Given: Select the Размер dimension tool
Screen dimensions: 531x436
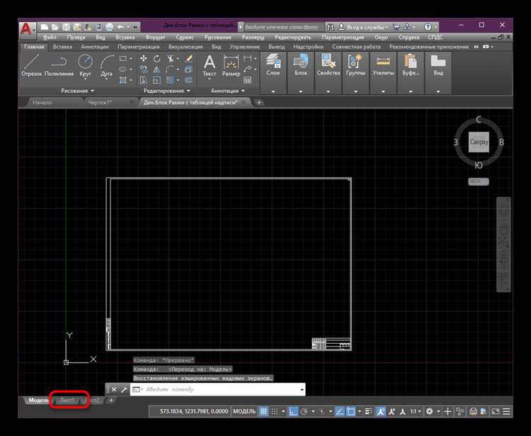Looking at the screenshot, I should pos(231,66).
